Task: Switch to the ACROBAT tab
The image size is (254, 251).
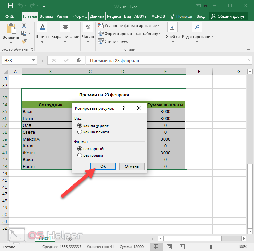Action: pyautogui.click(x=158, y=16)
